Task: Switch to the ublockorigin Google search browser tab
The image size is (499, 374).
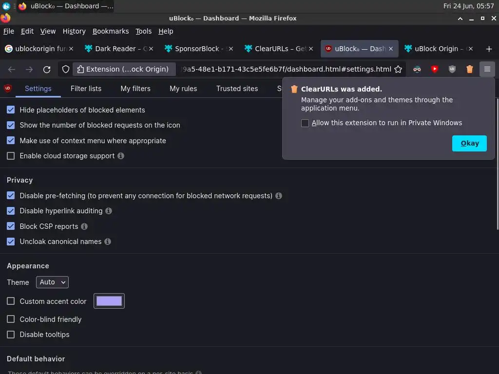Action: pos(39,49)
